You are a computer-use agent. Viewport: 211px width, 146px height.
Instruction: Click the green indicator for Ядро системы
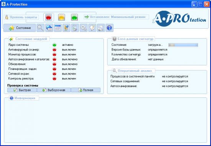click(54, 45)
